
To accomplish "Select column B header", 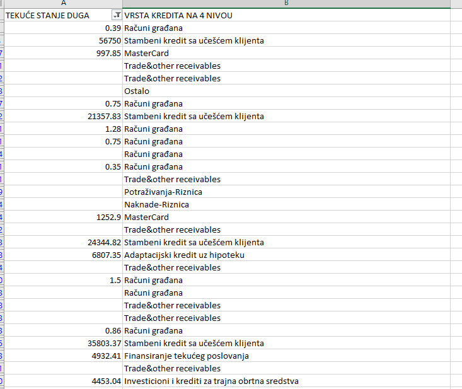I will tap(286, 4).
